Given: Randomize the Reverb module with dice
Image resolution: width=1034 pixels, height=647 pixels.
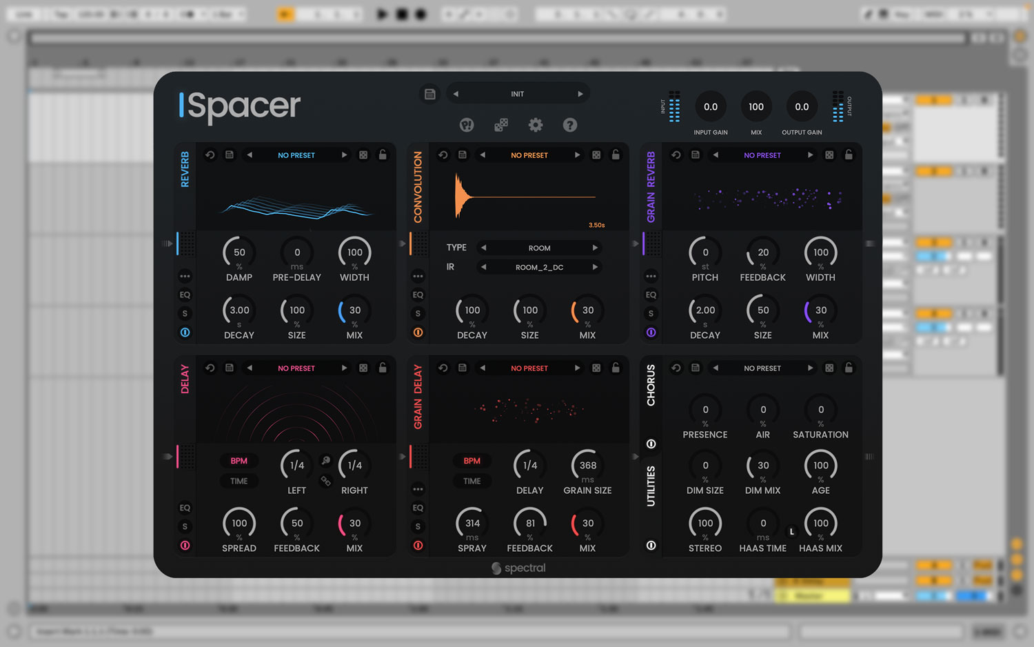Looking at the screenshot, I should [x=363, y=155].
